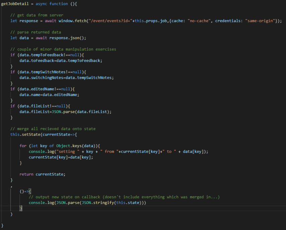This screenshot has width=286, height=230.
Task: Click the minor data manipulation comment
Action: pyautogui.click(x=63, y=49)
